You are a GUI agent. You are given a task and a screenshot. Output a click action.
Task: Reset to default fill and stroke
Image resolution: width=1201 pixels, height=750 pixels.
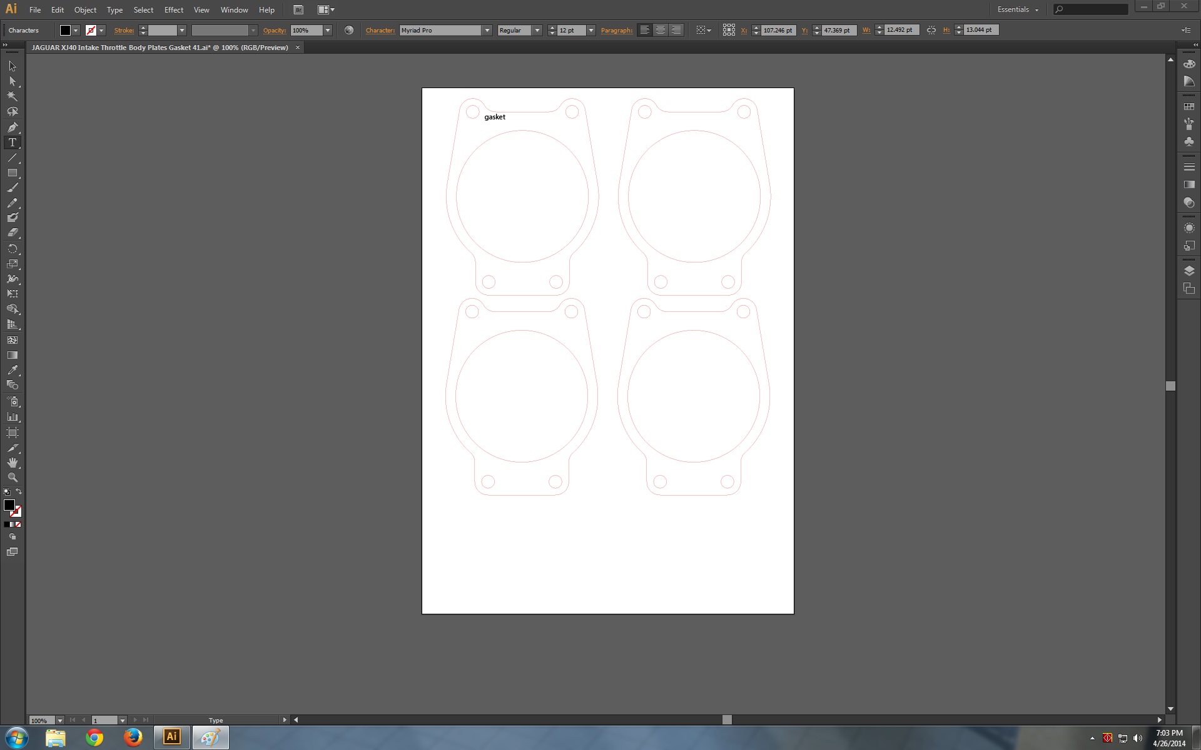(7, 492)
